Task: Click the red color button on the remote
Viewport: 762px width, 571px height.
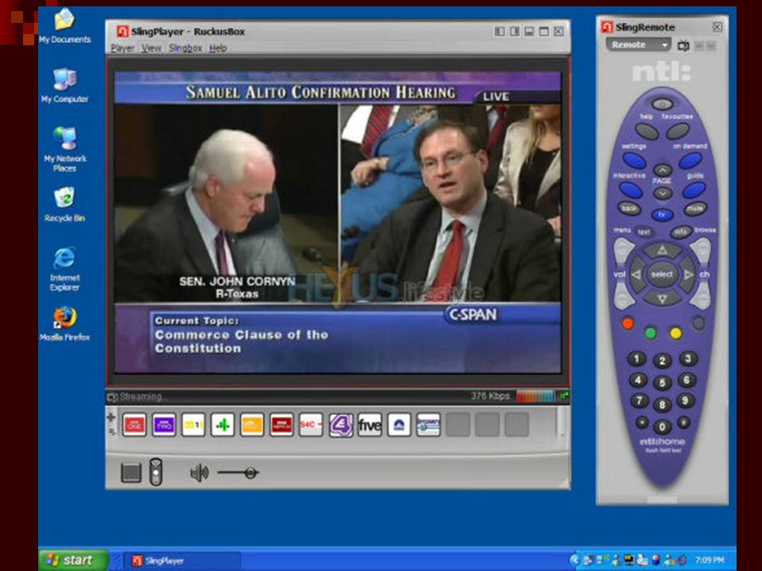Action: 627,324
